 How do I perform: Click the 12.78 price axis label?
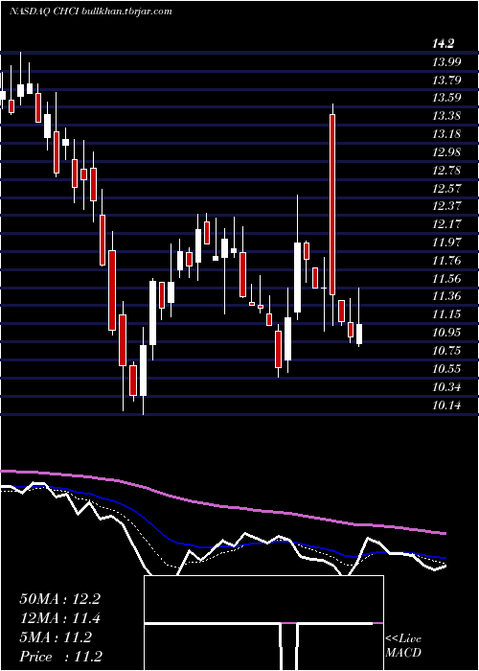[x=446, y=171]
